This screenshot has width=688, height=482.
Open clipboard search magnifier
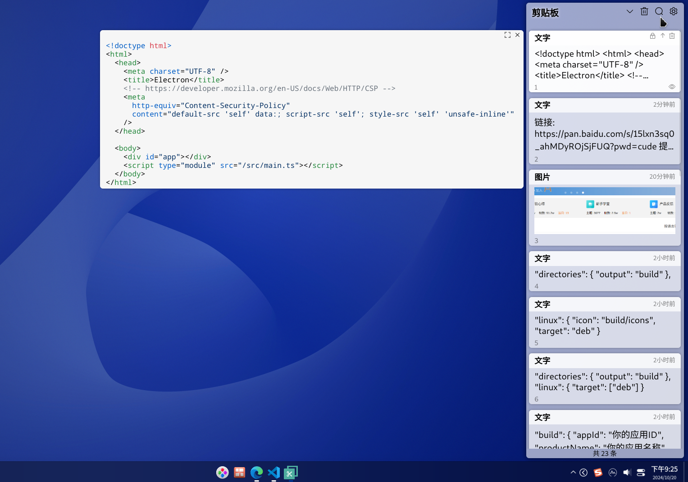pos(659,11)
